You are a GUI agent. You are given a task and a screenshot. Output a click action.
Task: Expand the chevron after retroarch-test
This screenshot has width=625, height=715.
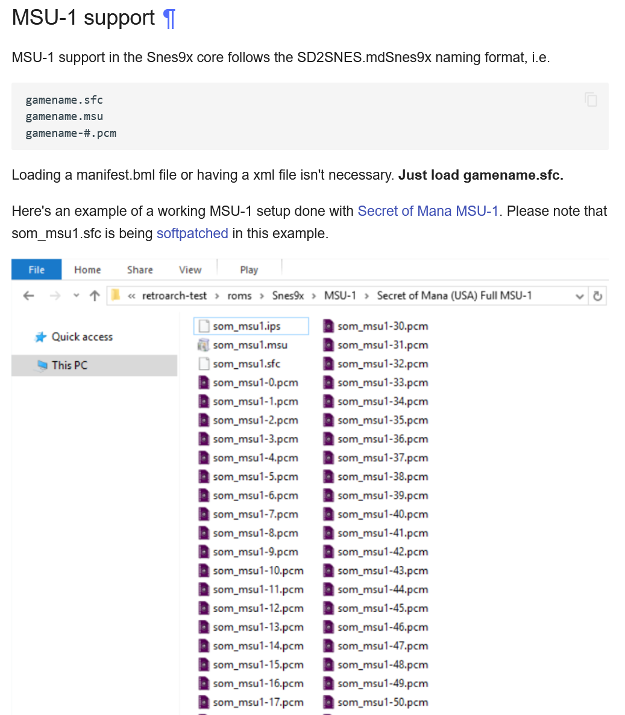point(217,297)
